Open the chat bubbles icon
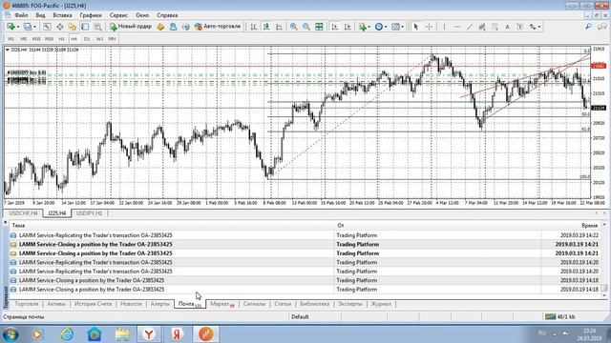Viewport: 611px width, 343px height. click(602, 27)
